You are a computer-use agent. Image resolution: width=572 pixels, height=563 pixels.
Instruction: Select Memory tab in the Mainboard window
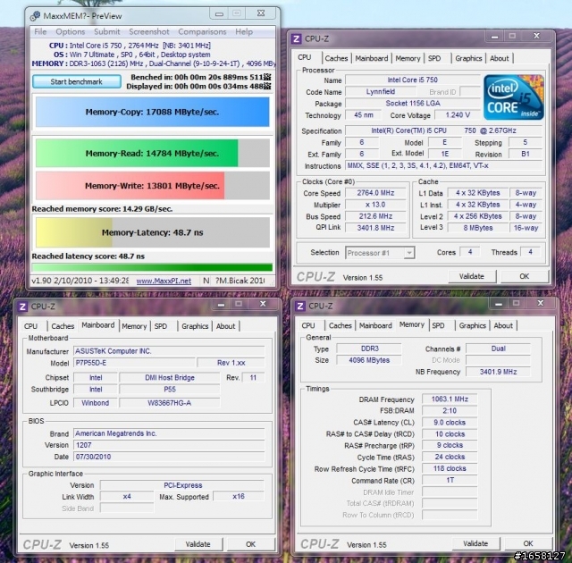pyautogui.click(x=134, y=326)
